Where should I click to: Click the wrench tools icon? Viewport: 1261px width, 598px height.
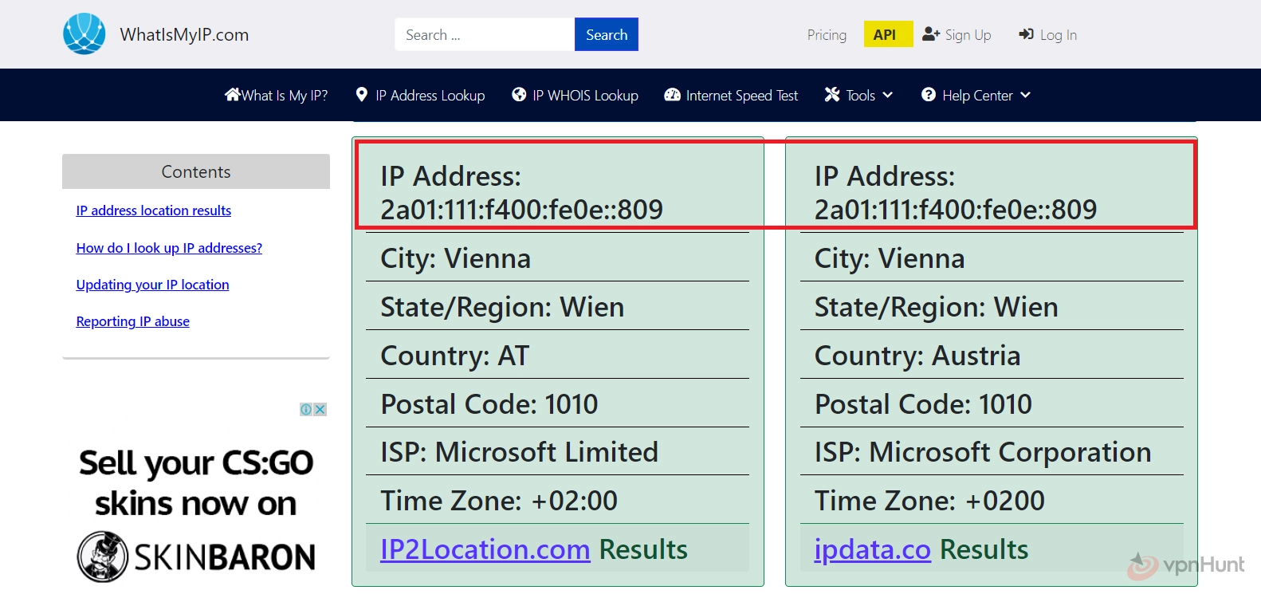[x=832, y=95]
